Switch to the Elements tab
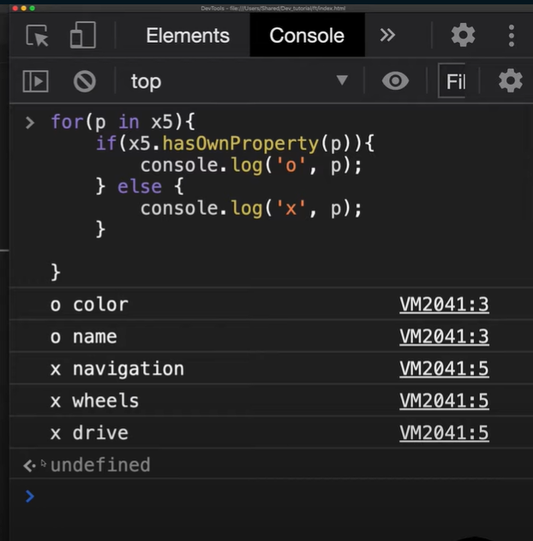The width and height of the screenshot is (533, 541). [188, 35]
